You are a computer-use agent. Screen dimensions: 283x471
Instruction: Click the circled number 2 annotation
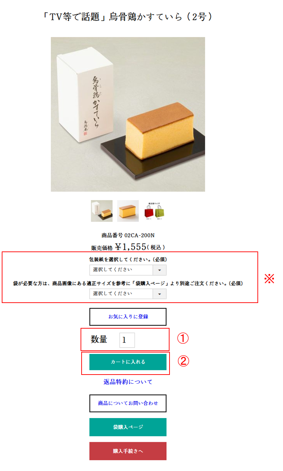pos(183,361)
